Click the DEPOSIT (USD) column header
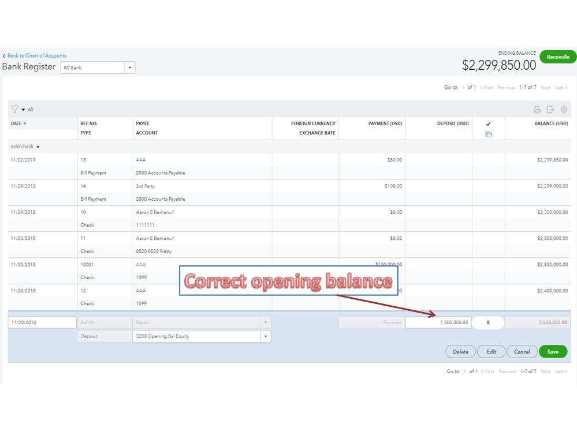 pos(453,123)
